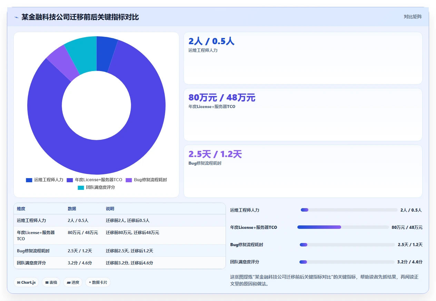The image size is (436, 301).
Task: Click table value 2.5天 / 1.2天
Action: [80, 251]
